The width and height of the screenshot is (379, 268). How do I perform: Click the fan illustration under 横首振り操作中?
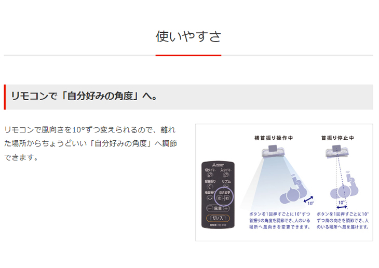point(273,152)
